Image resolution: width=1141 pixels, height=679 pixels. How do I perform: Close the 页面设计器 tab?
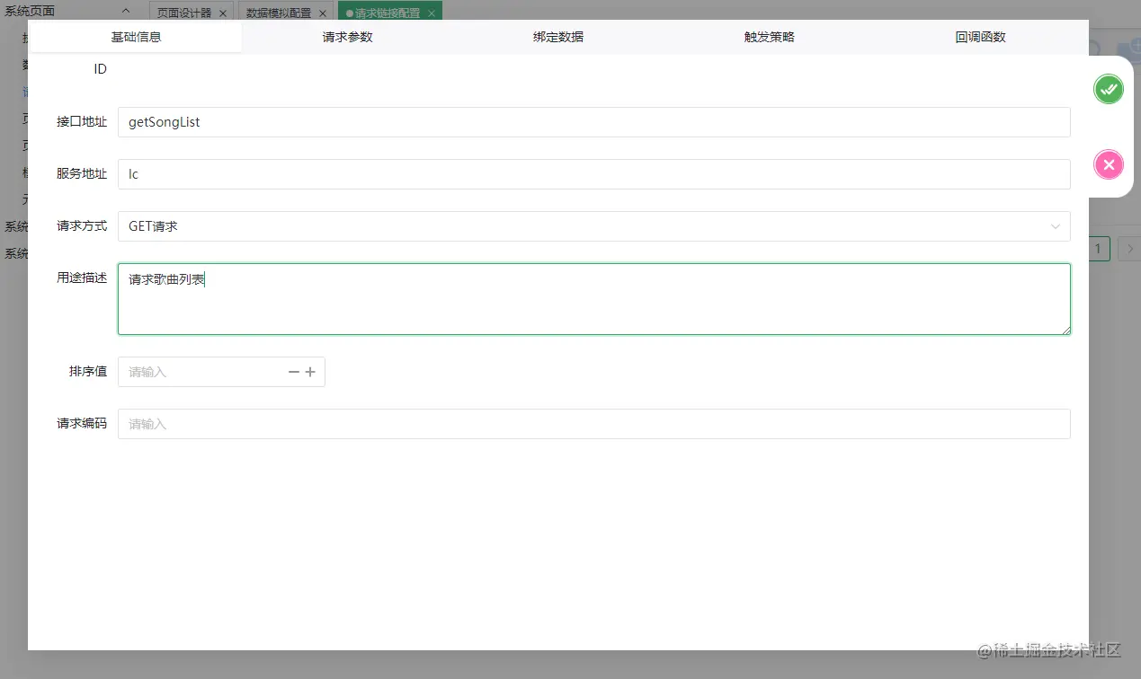(223, 13)
